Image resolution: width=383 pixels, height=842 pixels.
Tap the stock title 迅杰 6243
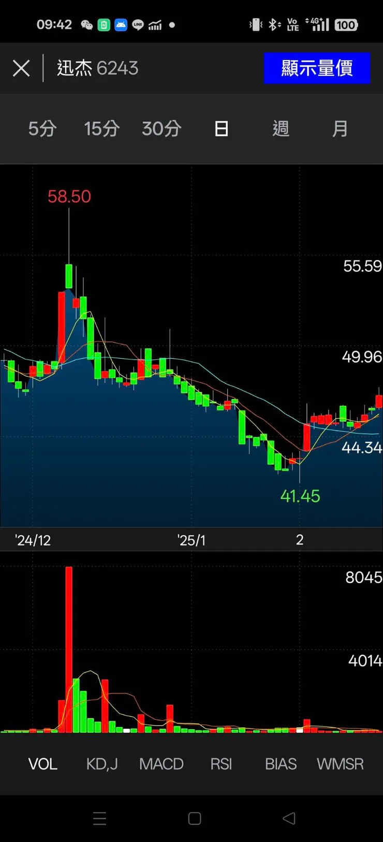(x=98, y=68)
